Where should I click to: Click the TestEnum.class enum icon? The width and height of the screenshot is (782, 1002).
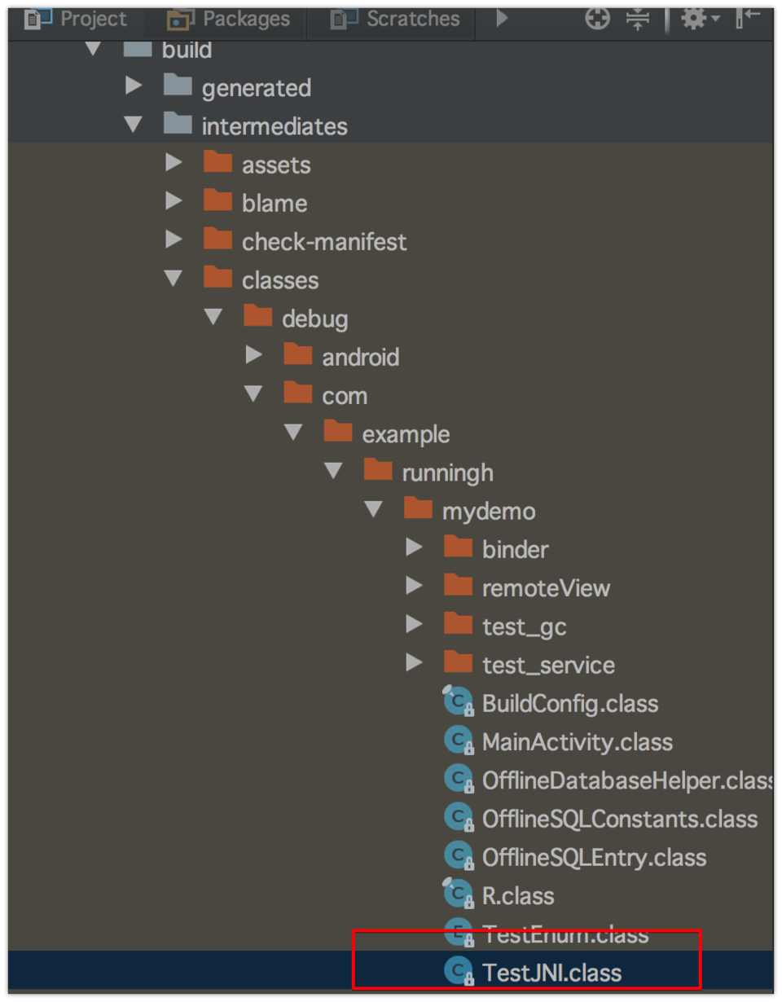(x=459, y=934)
